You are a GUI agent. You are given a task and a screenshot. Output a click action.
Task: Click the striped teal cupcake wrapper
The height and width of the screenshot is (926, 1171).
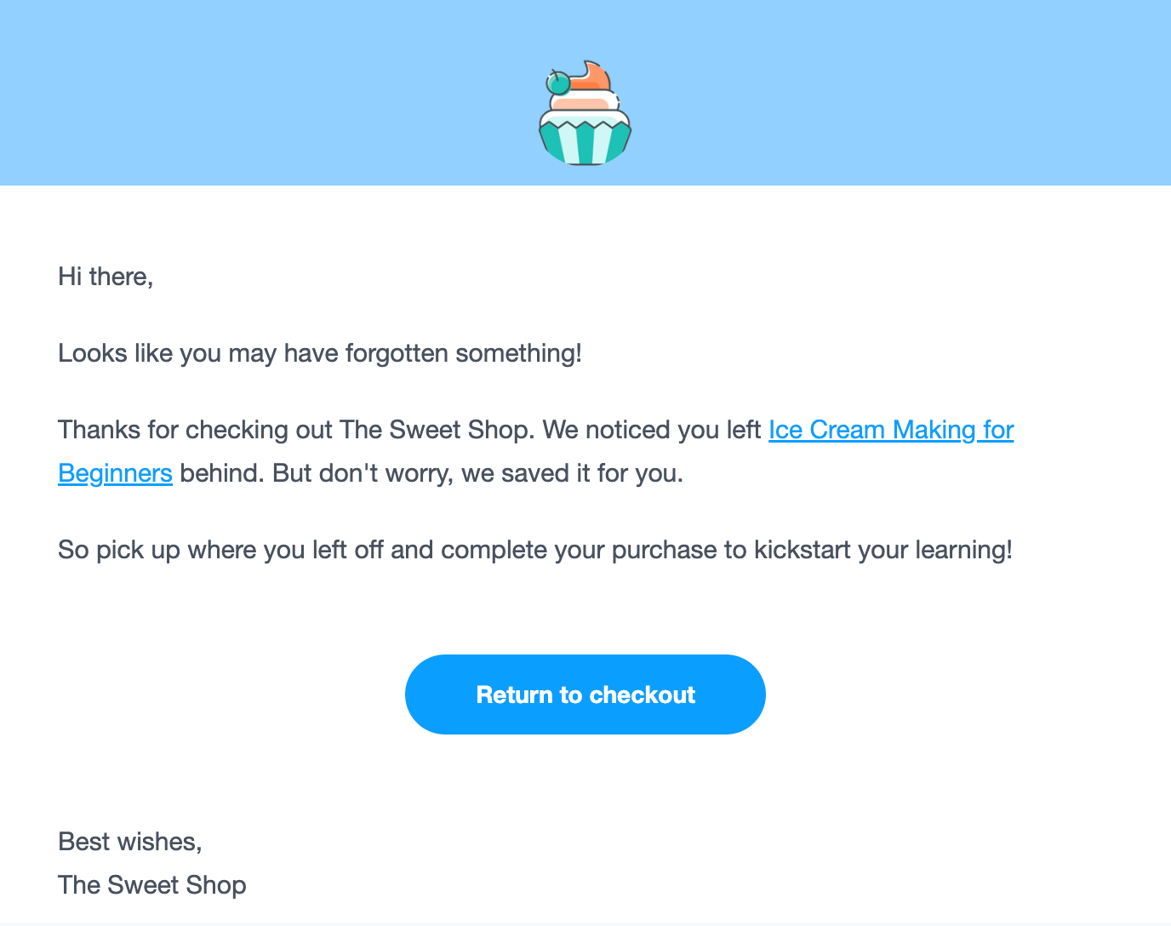point(585,141)
